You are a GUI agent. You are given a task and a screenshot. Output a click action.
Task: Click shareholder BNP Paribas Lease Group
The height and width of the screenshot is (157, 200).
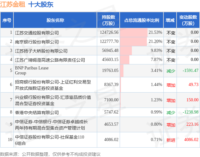click(32, 70)
